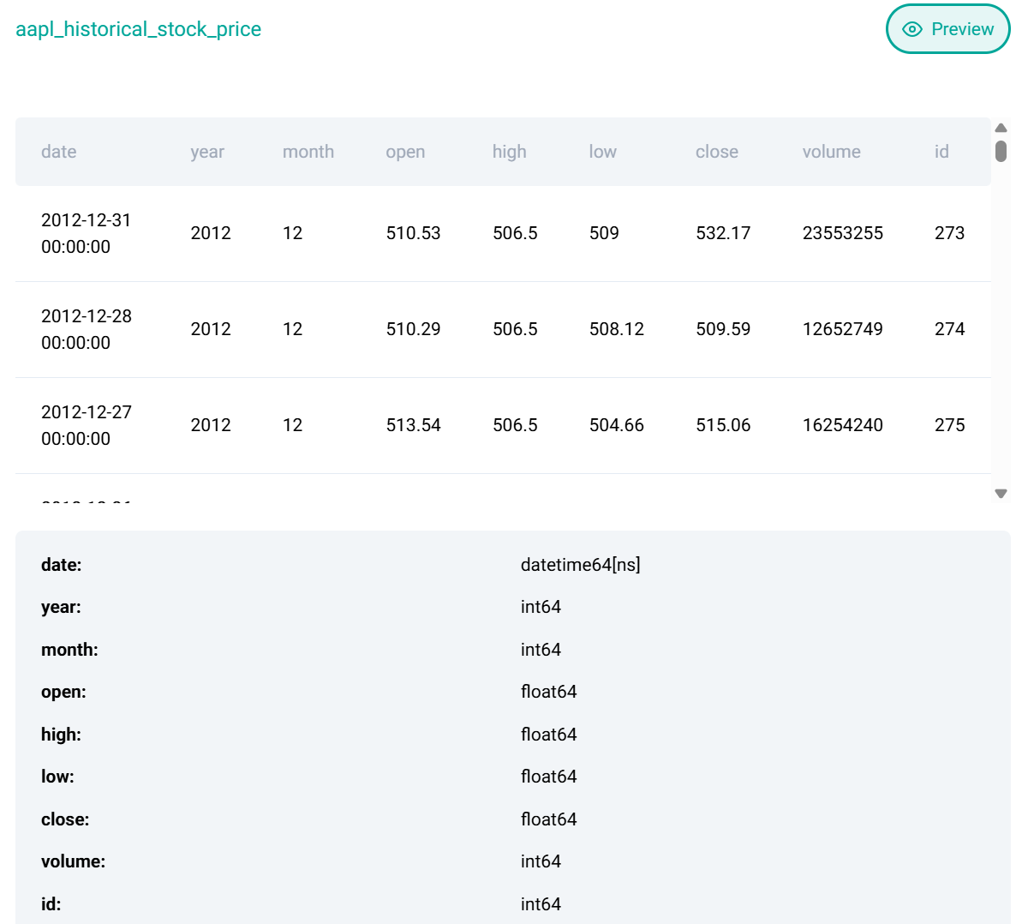Click the 'volume:' schema label
Screen dimensions: 1016x924
coord(73,861)
